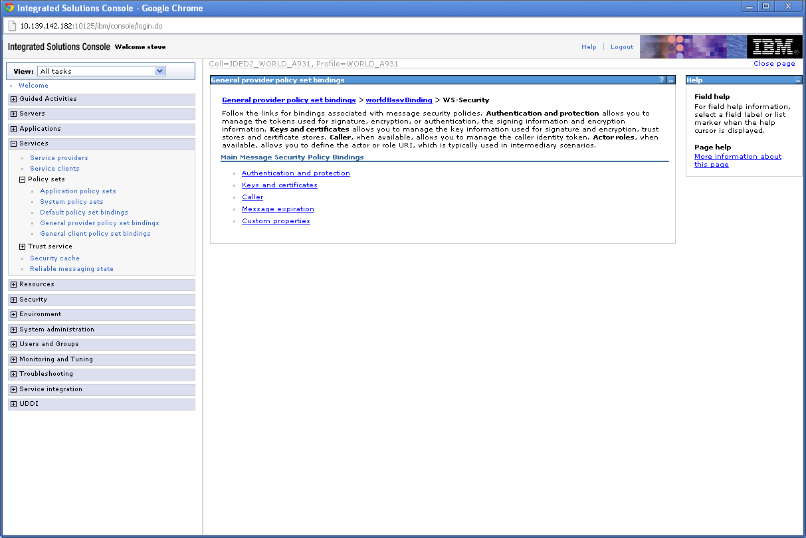806x538 pixels.
Task: Collapse the Services section
Action: pyautogui.click(x=13, y=143)
